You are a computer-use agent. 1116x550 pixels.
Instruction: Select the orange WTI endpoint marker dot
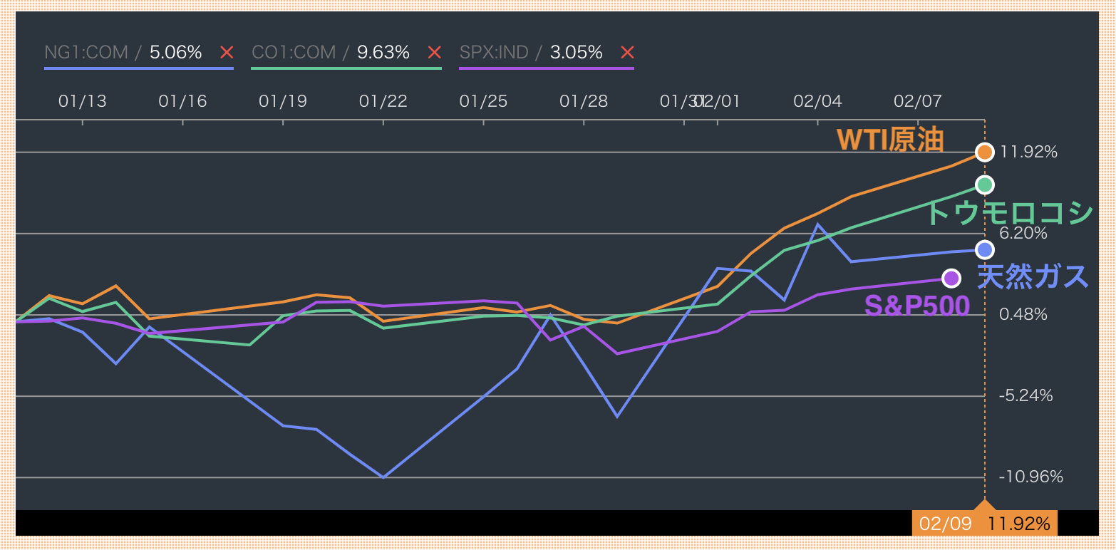pos(984,152)
